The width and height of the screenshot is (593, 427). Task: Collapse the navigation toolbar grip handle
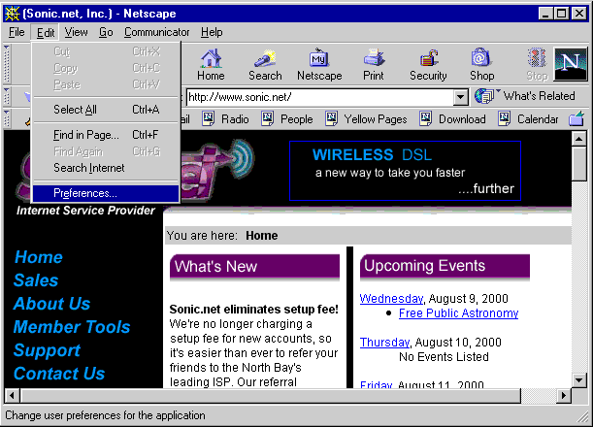(x=7, y=63)
